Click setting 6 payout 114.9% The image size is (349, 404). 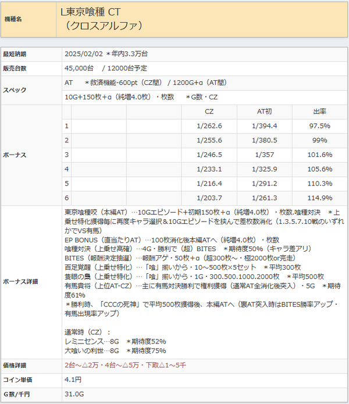(x=319, y=198)
